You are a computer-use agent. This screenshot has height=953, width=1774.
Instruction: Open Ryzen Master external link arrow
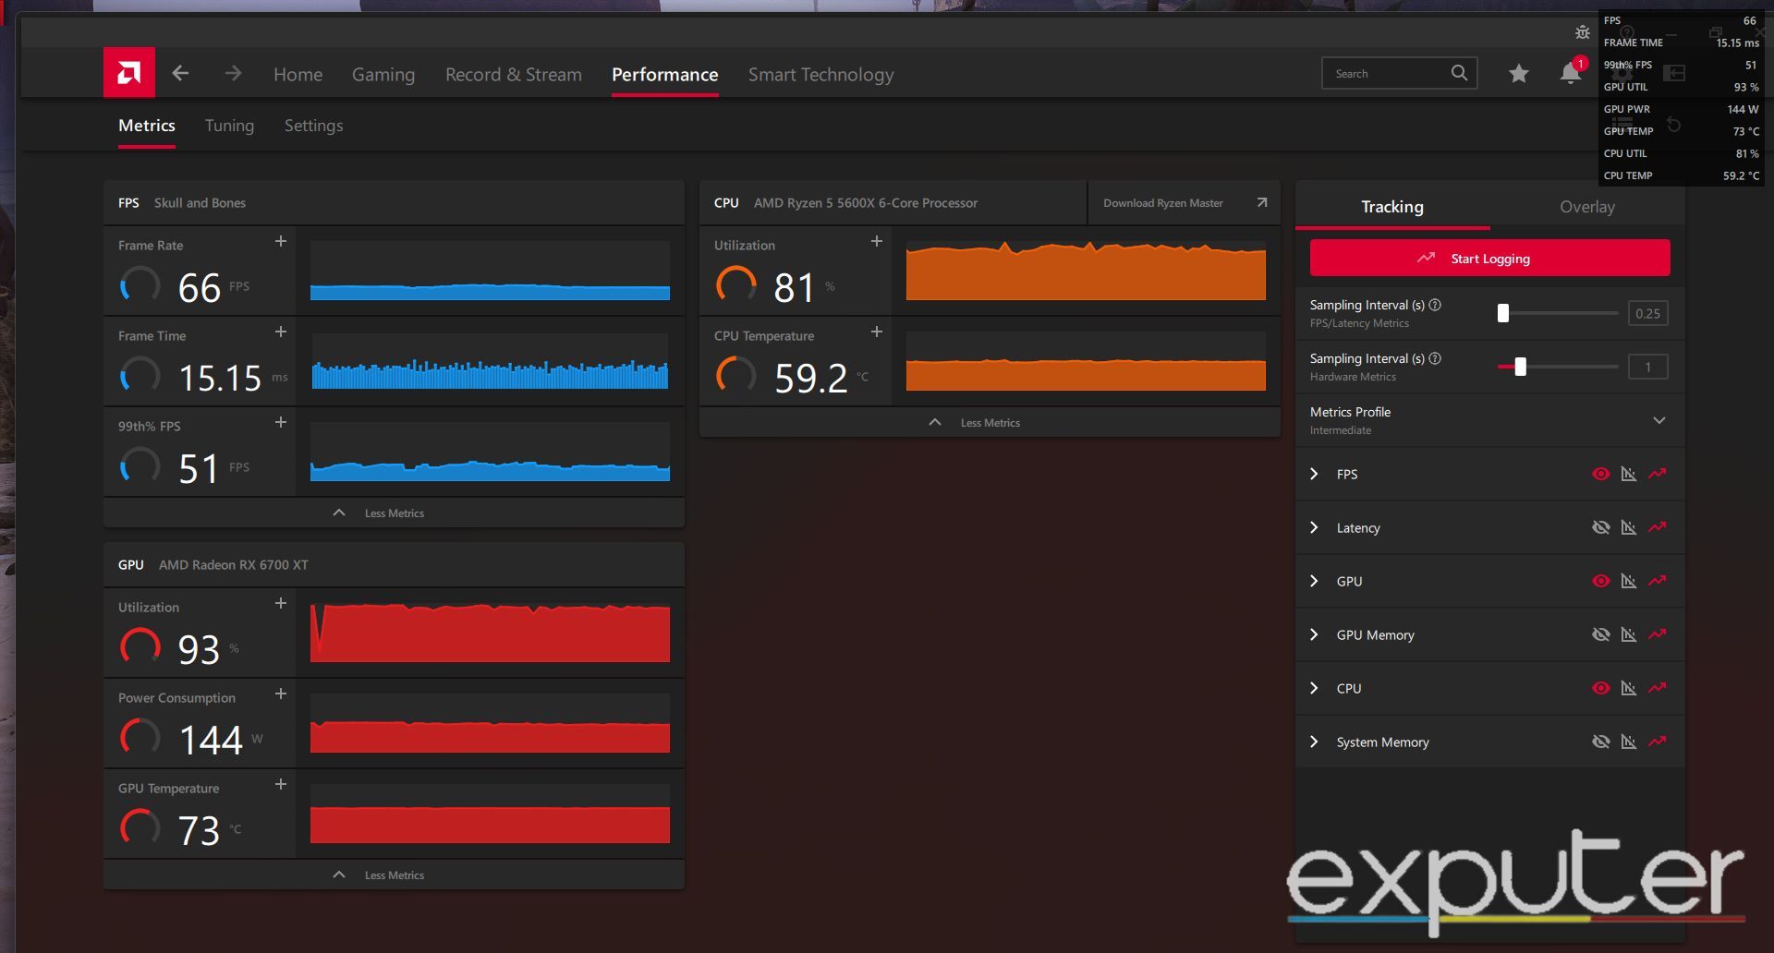click(1262, 202)
